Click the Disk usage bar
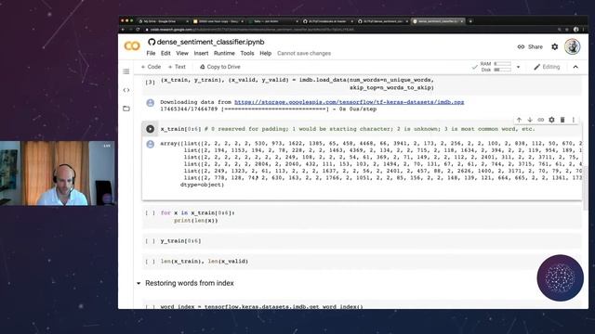The image size is (595, 334). (x=502, y=70)
